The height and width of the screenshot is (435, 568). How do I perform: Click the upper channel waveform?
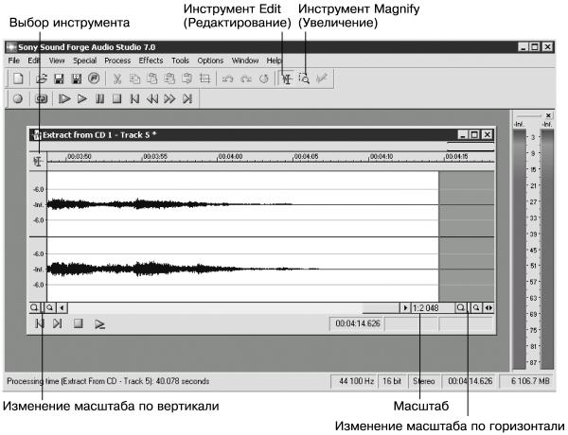tap(242, 204)
